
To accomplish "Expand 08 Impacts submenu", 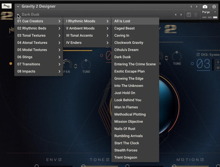I will (38, 71).
